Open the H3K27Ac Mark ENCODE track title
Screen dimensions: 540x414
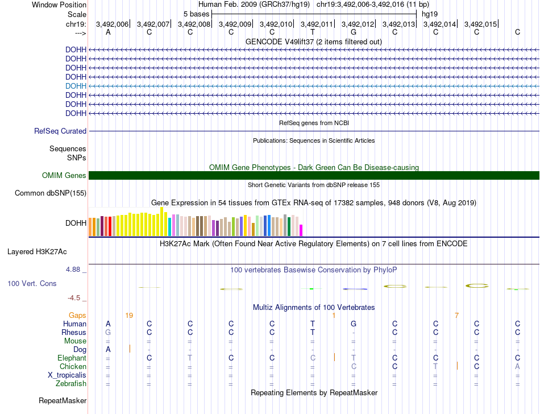click(313, 244)
